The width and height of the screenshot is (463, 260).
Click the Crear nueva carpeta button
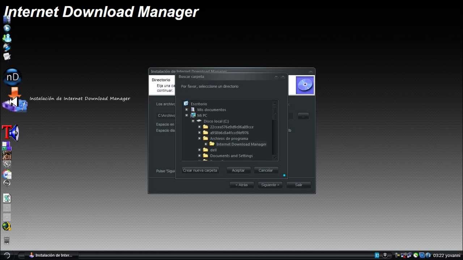click(200, 170)
